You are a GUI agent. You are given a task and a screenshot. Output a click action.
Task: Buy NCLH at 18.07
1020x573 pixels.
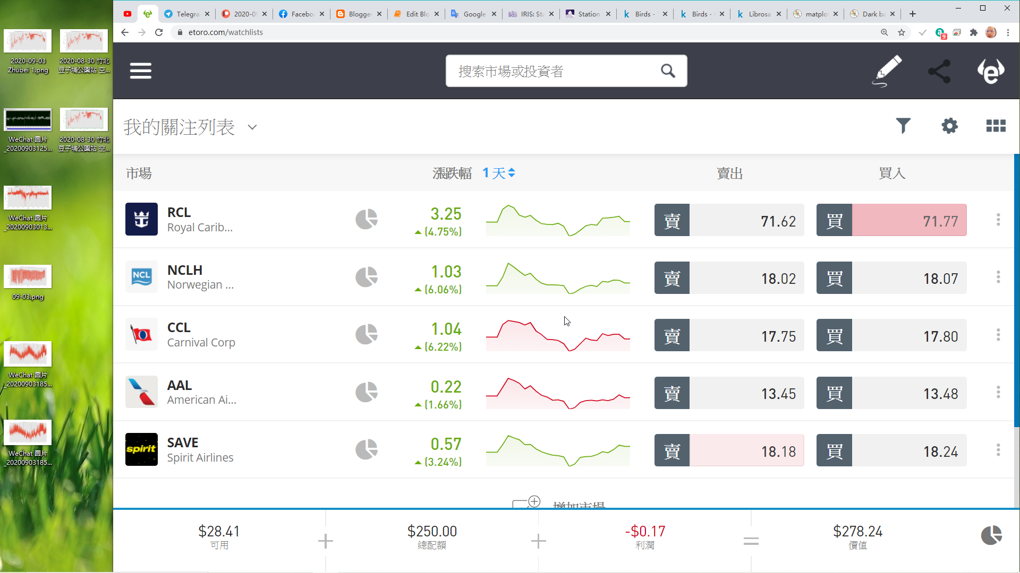[891, 277]
